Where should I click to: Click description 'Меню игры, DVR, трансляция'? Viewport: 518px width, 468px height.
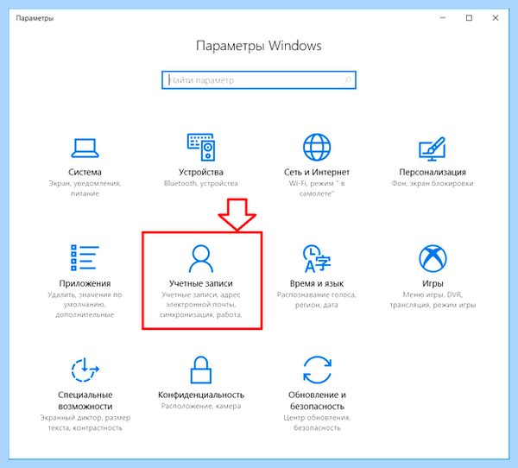pyautogui.click(x=433, y=300)
